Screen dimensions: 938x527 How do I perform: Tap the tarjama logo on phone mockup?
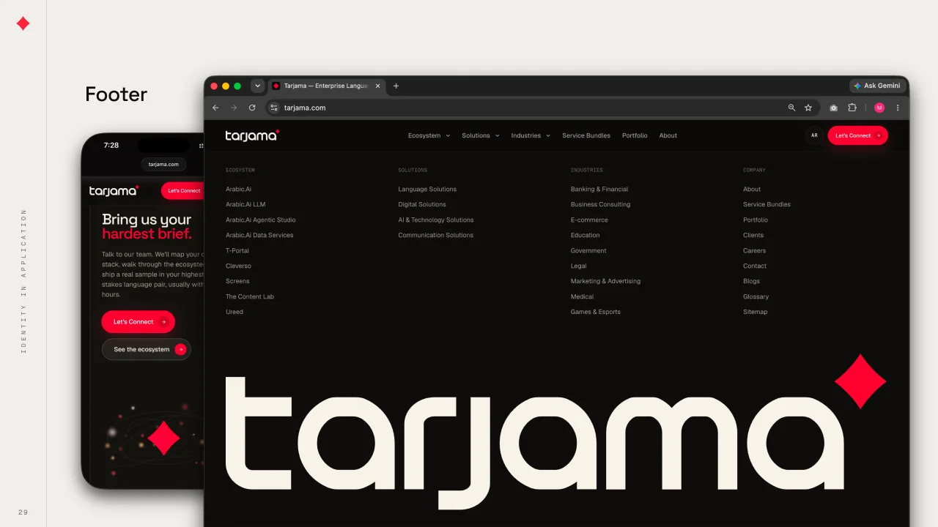(x=114, y=190)
